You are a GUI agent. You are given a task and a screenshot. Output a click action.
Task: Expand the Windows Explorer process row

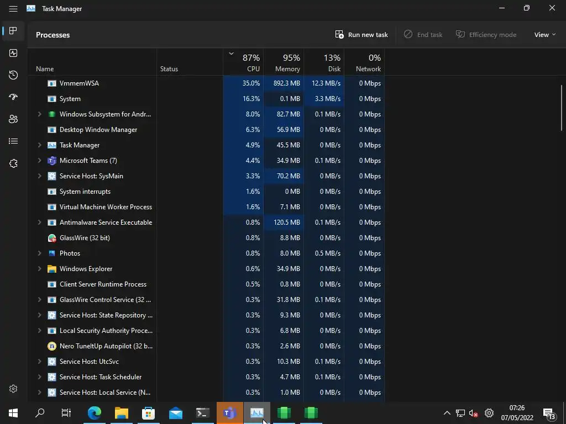pos(39,269)
